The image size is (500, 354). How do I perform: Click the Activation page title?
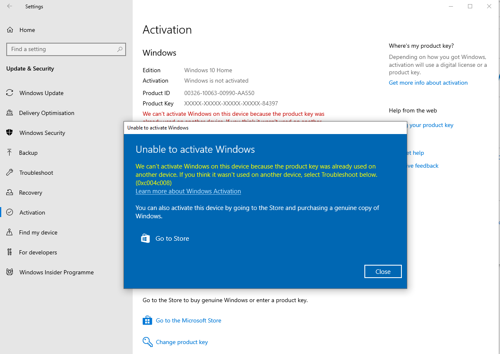point(167,30)
